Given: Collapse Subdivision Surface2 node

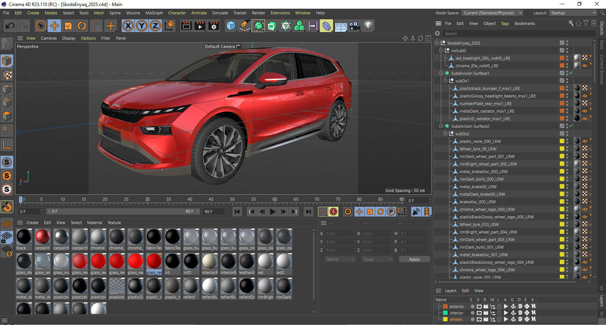Looking at the screenshot, I should pyautogui.click(x=441, y=126).
